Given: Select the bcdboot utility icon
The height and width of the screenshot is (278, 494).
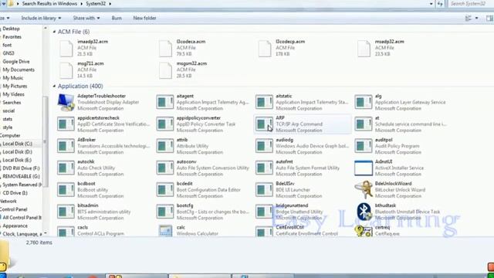Looking at the screenshot, I should [66, 190].
